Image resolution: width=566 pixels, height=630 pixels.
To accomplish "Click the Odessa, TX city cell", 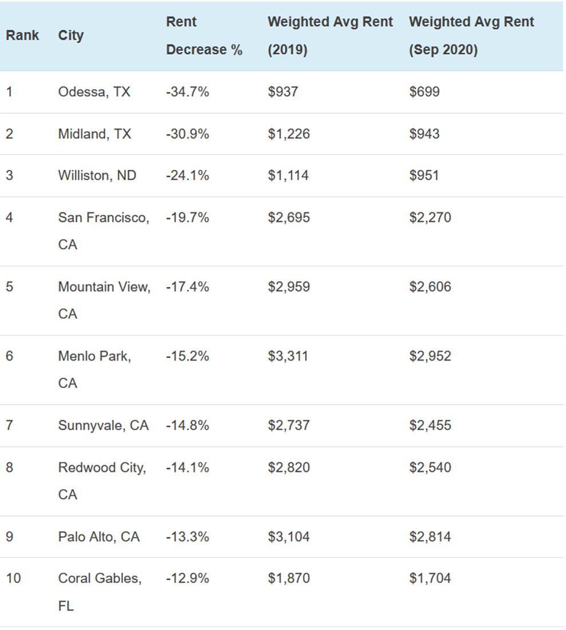I will pos(94,92).
